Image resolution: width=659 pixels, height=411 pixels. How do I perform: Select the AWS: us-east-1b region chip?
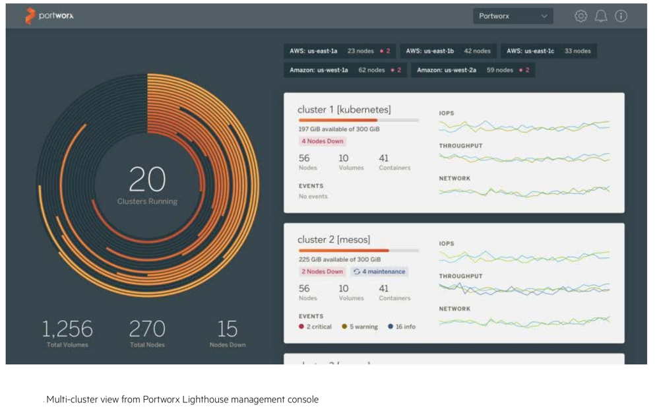[448, 51]
